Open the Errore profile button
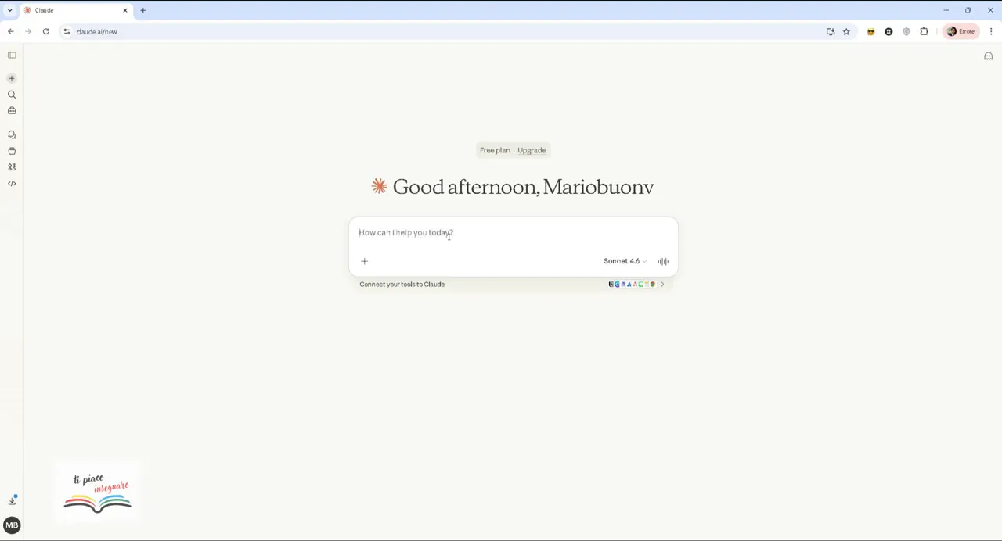This screenshot has width=1002, height=541. 961,32
